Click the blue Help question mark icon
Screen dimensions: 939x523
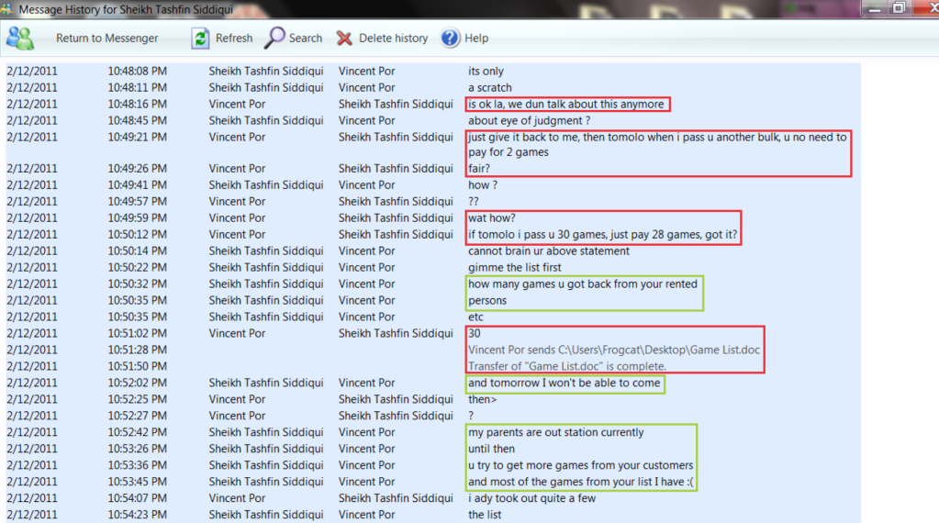[x=450, y=39]
